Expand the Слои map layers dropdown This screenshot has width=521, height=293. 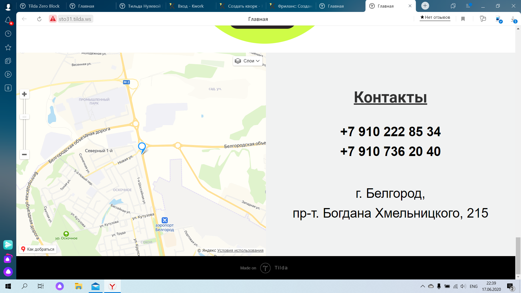(247, 61)
